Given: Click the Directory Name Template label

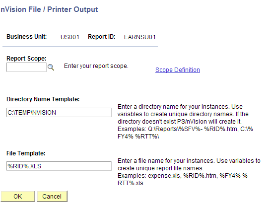Looking at the screenshot, I should click(43, 99).
